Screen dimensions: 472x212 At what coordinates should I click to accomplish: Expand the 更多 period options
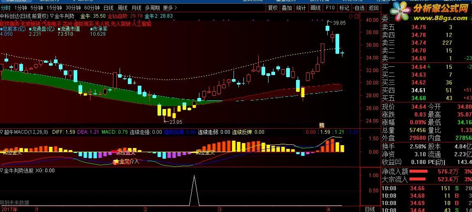(170, 8)
